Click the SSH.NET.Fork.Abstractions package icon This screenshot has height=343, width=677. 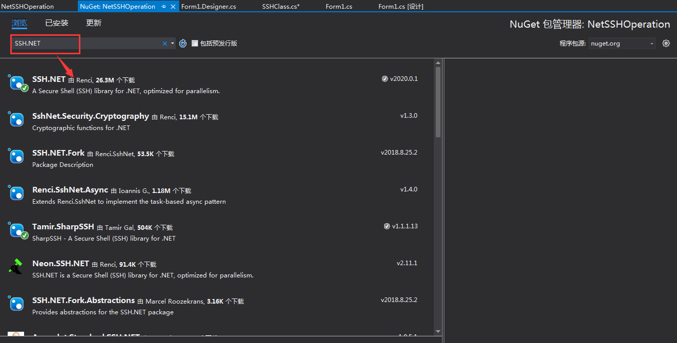16,304
